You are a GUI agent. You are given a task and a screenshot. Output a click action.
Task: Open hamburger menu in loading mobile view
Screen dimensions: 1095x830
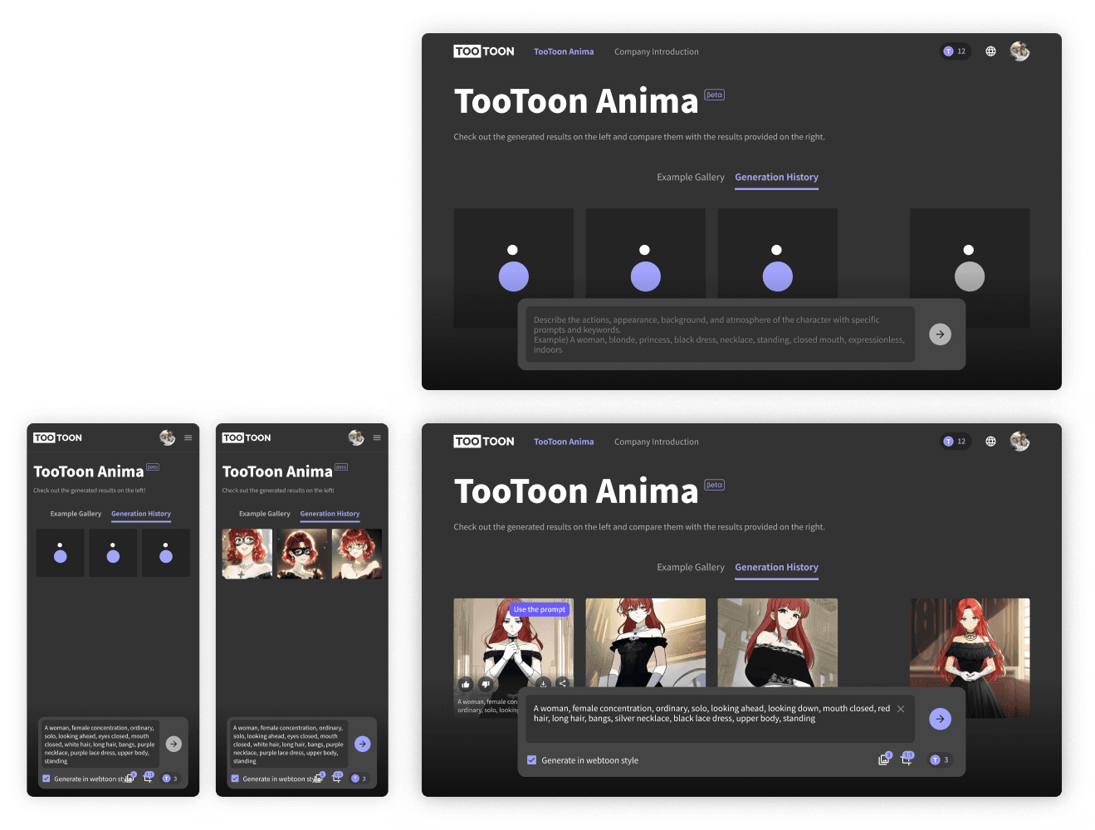[188, 437]
